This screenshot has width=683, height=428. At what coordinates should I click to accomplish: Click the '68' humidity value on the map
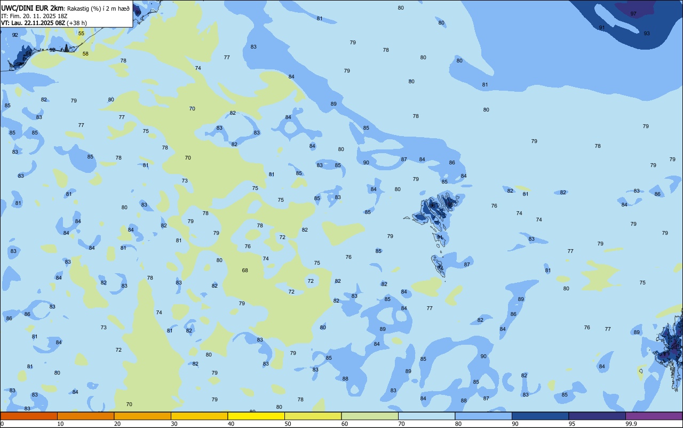click(x=245, y=270)
